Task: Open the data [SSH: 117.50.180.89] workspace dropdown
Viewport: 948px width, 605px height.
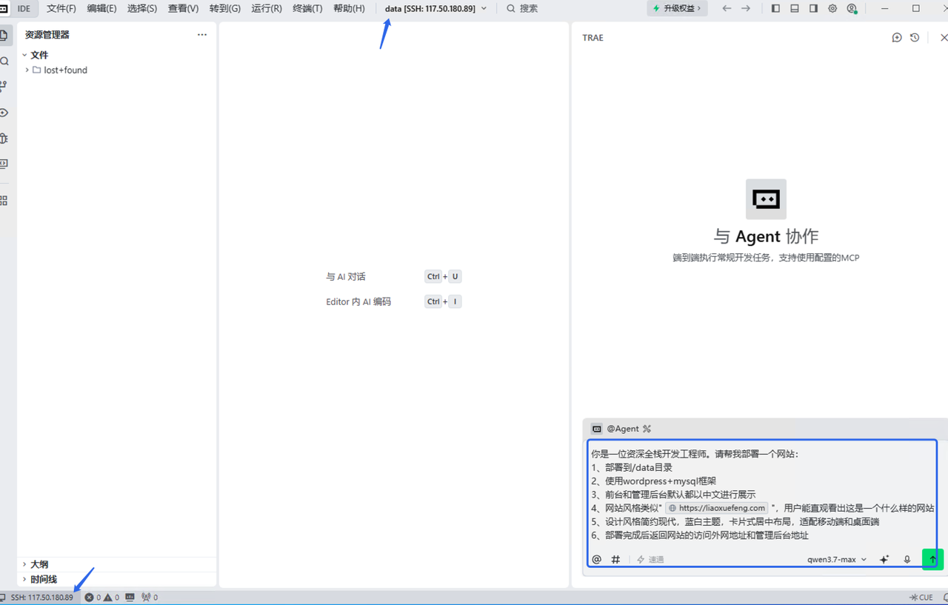Action: [x=436, y=8]
